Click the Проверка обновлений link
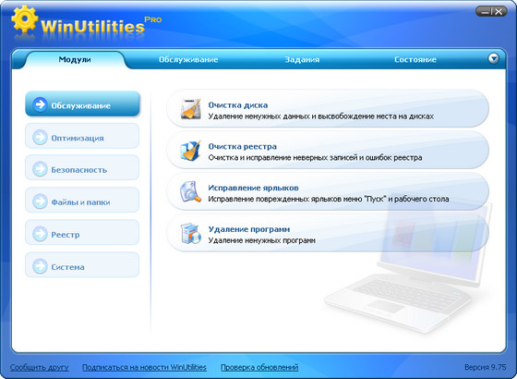The height and width of the screenshot is (379, 517). click(259, 367)
